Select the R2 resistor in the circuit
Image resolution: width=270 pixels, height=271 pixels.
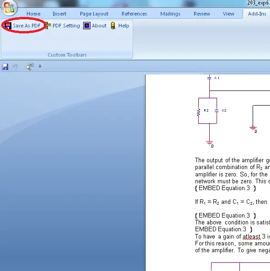198,112
